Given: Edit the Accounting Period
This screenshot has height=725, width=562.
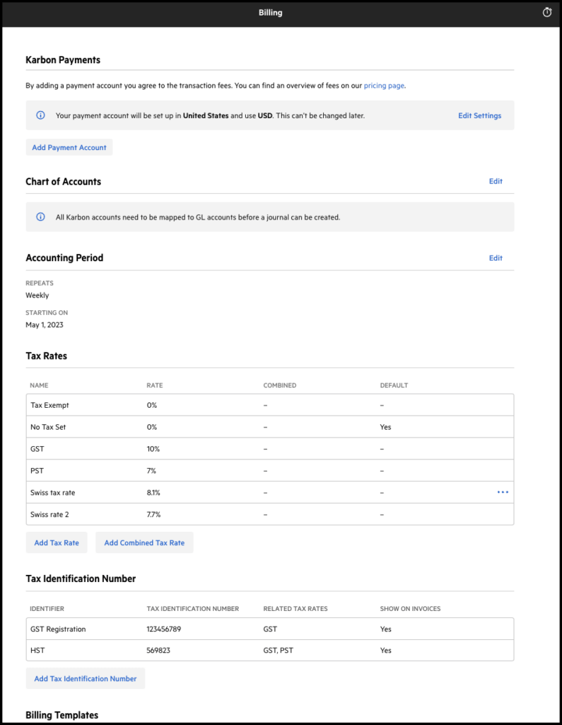Looking at the screenshot, I should pyautogui.click(x=496, y=258).
